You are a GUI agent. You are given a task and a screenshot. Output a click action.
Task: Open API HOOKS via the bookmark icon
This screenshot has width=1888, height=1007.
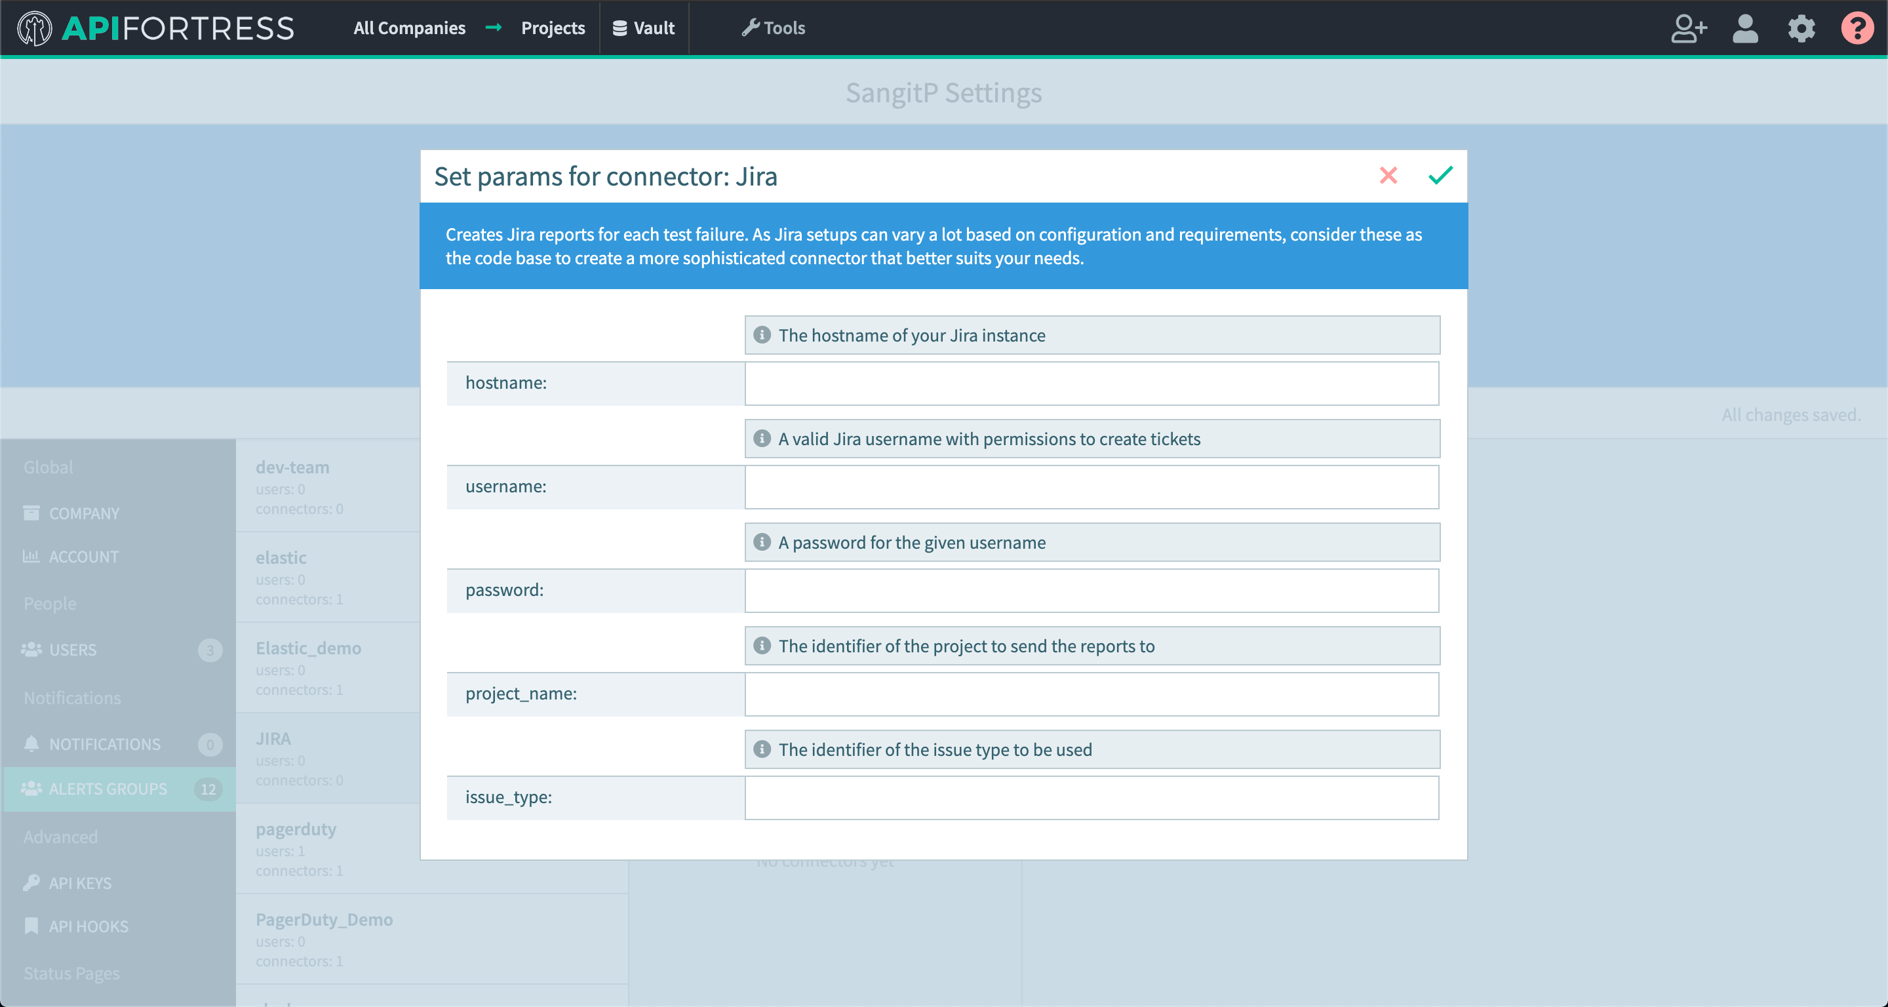pos(31,926)
